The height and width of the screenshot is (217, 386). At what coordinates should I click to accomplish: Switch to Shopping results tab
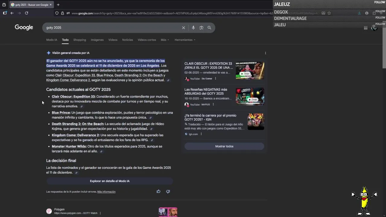[x=80, y=40]
